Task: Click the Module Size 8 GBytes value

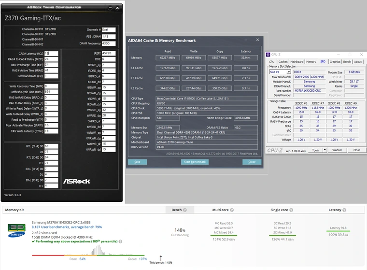Action: click(x=354, y=72)
